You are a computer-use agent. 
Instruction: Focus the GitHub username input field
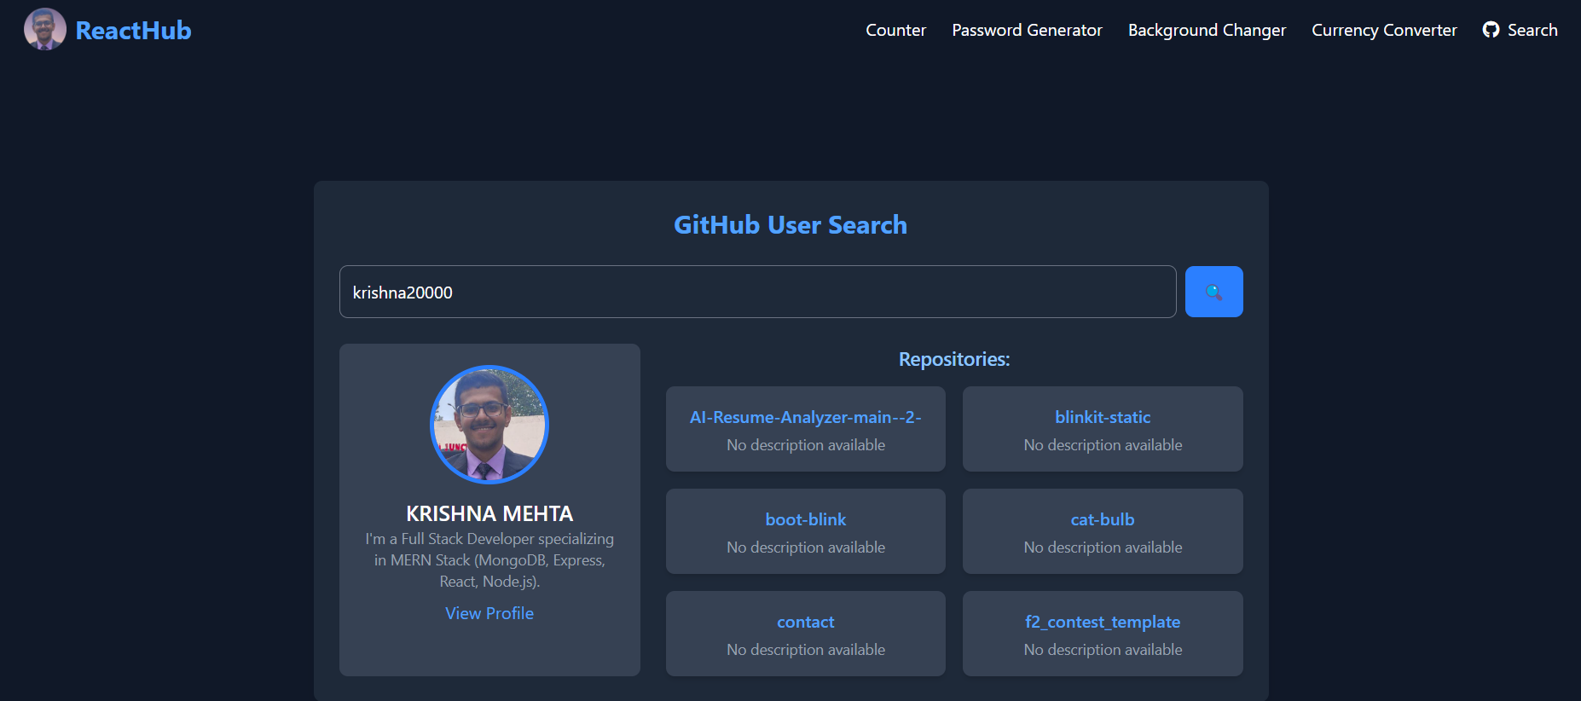(757, 292)
